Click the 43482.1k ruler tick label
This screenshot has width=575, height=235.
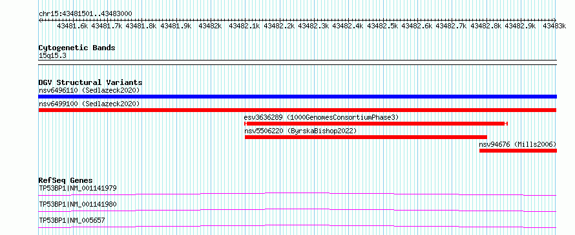pos(245,26)
